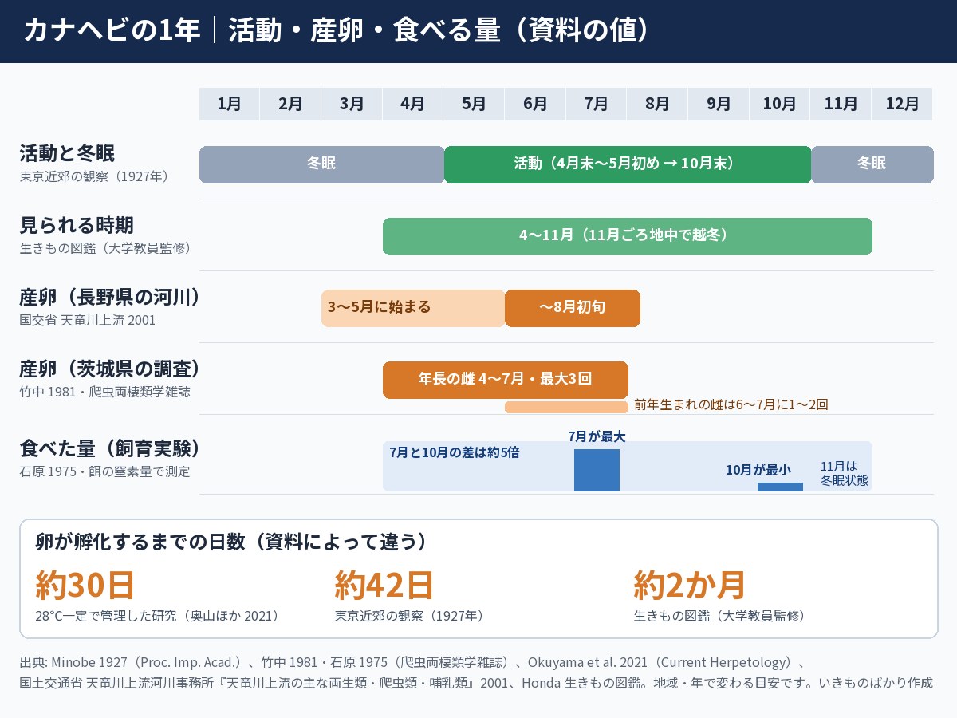
Task: Select the thin light orange bar for 前年生まれの雌
Action: click(x=566, y=407)
